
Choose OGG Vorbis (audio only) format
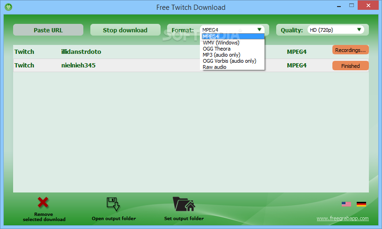[233, 61]
